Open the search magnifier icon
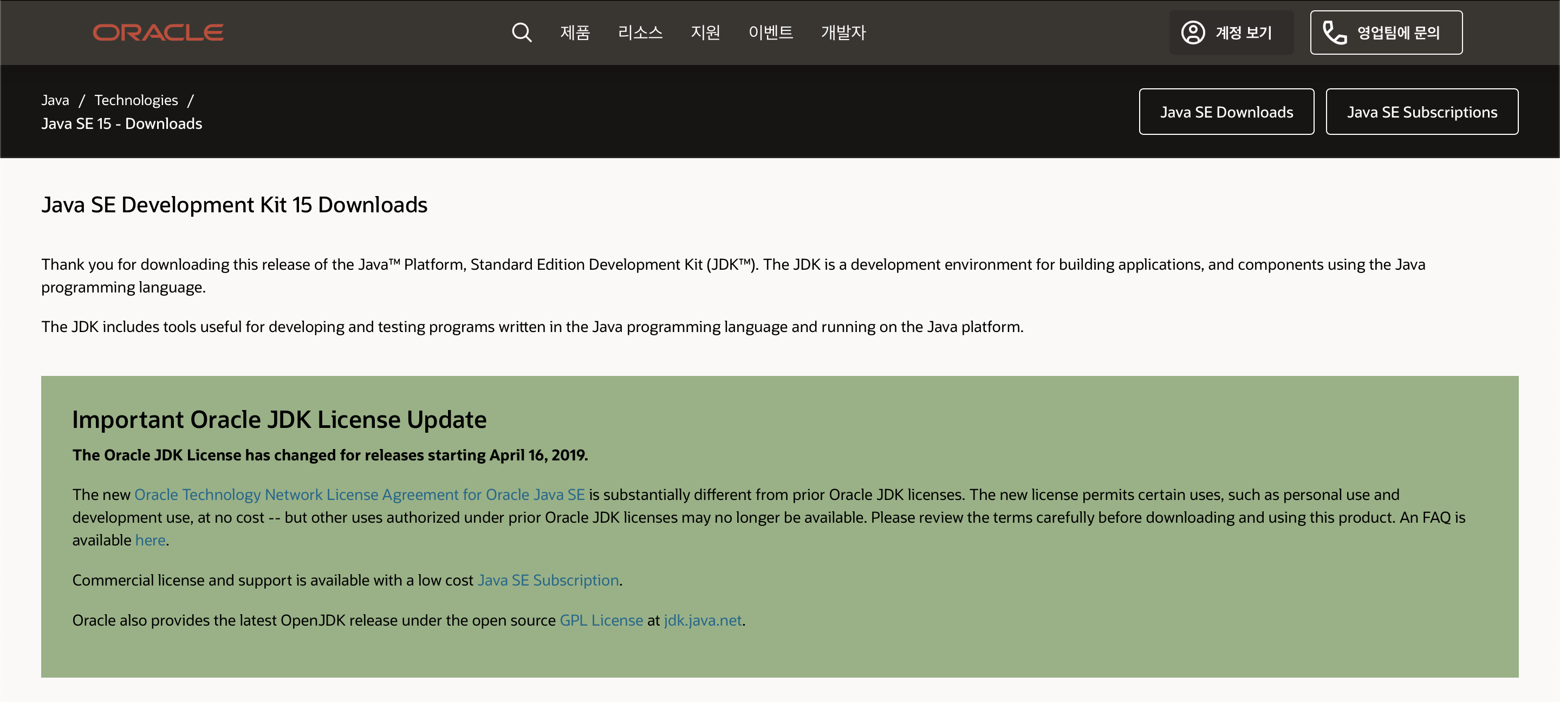 click(522, 32)
